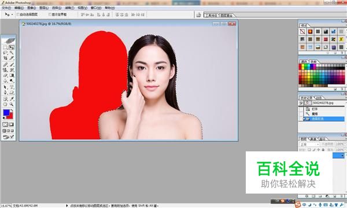Apply the 'No Style' swatch in Styles panel
This screenshot has height=208, width=347.
pyautogui.click(x=302, y=32)
